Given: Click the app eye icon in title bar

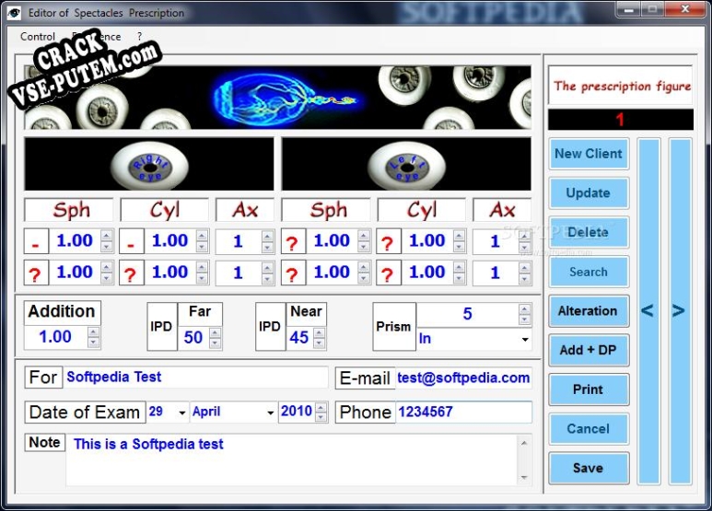Looking at the screenshot, I should [x=14, y=13].
